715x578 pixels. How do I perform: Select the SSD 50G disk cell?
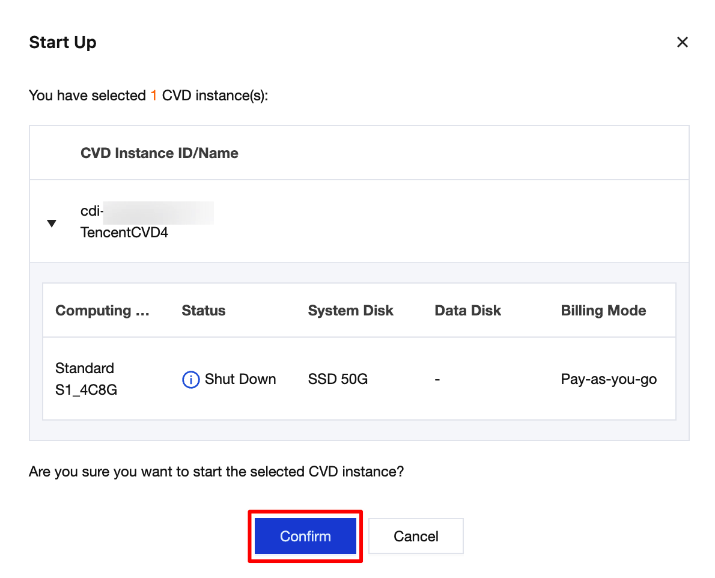pyautogui.click(x=338, y=380)
